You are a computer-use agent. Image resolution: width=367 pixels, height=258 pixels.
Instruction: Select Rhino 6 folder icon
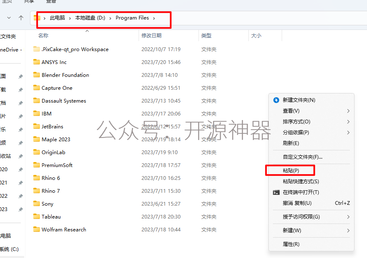(x=37, y=178)
